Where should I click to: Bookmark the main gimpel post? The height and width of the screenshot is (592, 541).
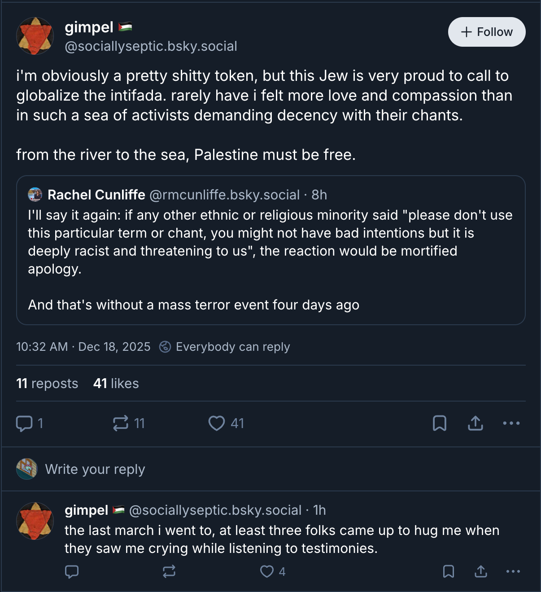click(x=439, y=423)
